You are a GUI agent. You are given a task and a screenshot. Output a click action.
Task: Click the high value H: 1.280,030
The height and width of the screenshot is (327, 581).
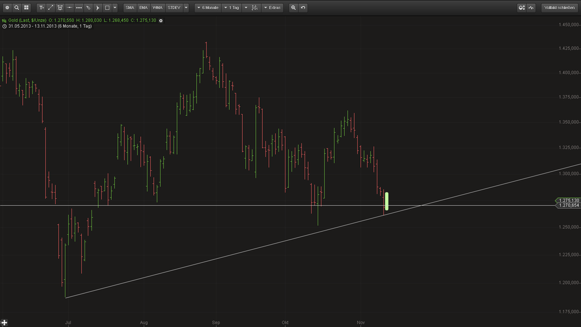point(89,20)
